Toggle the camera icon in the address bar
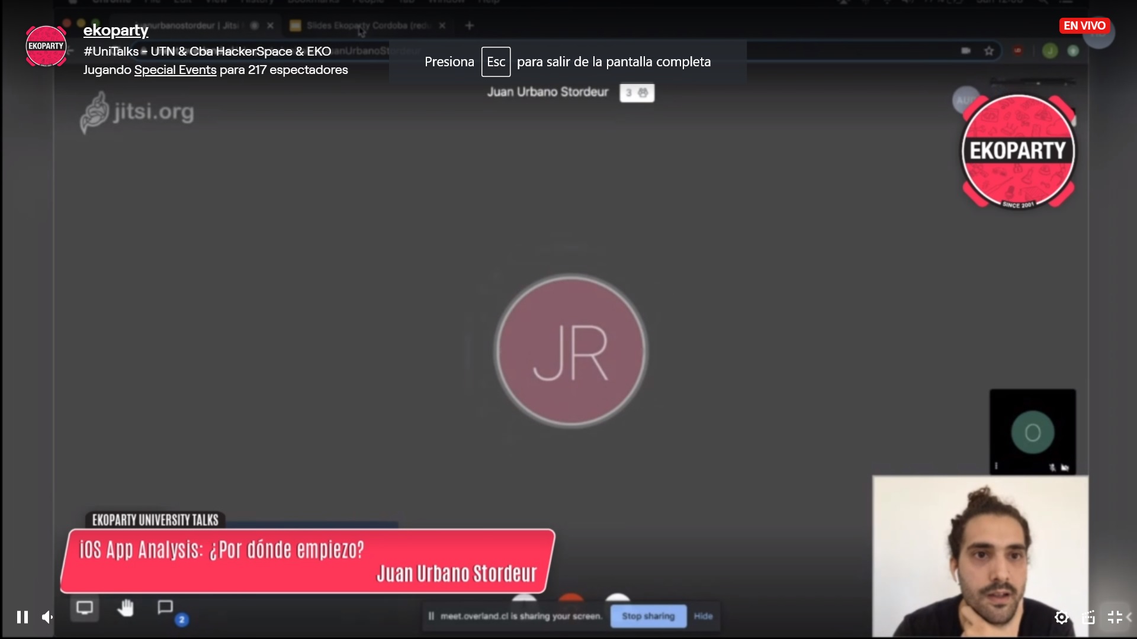Image resolution: width=1137 pixels, height=639 pixels. (x=966, y=51)
